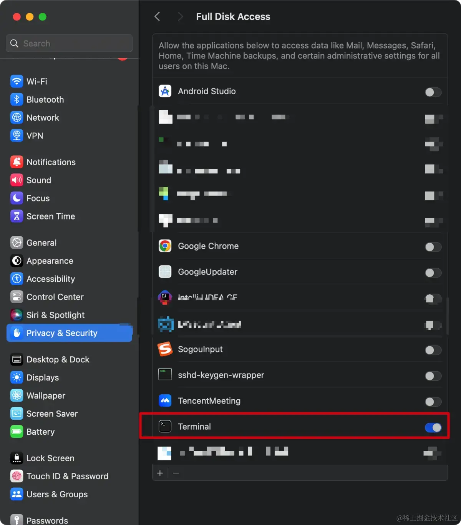
Task: Open Network settings label
Action: click(43, 118)
